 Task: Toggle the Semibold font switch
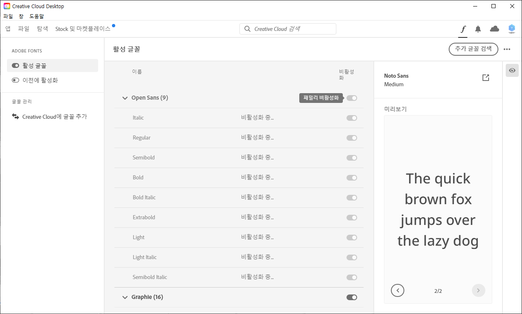tap(352, 158)
